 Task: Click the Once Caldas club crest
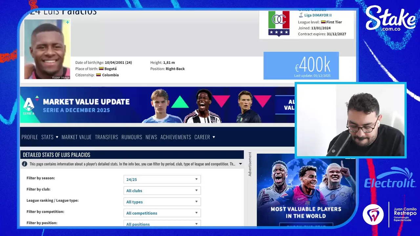pyautogui.click(x=279, y=24)
